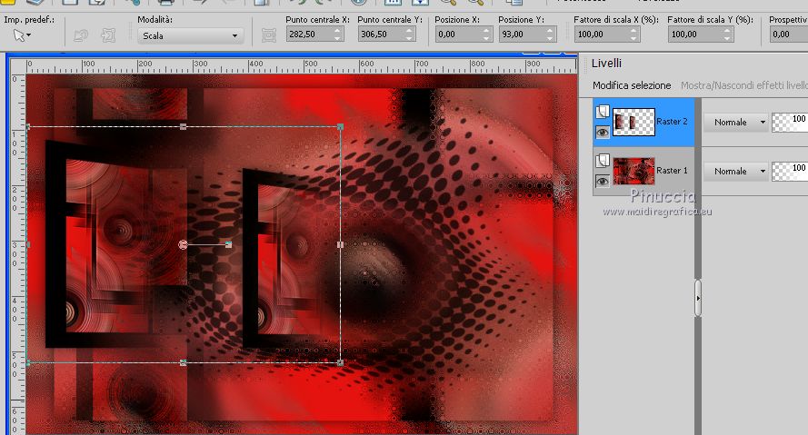Open the Normale blend mode for Raster 2
Screen dimensions: 808x435
pos(736,122)
